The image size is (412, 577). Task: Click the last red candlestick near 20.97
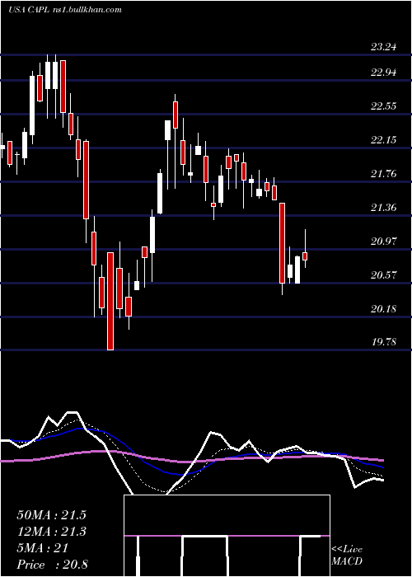click(x=305, y=256)
